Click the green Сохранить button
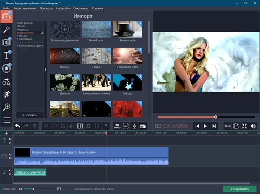Viewport: 260px width, 194px height. (x=240, y=189)
